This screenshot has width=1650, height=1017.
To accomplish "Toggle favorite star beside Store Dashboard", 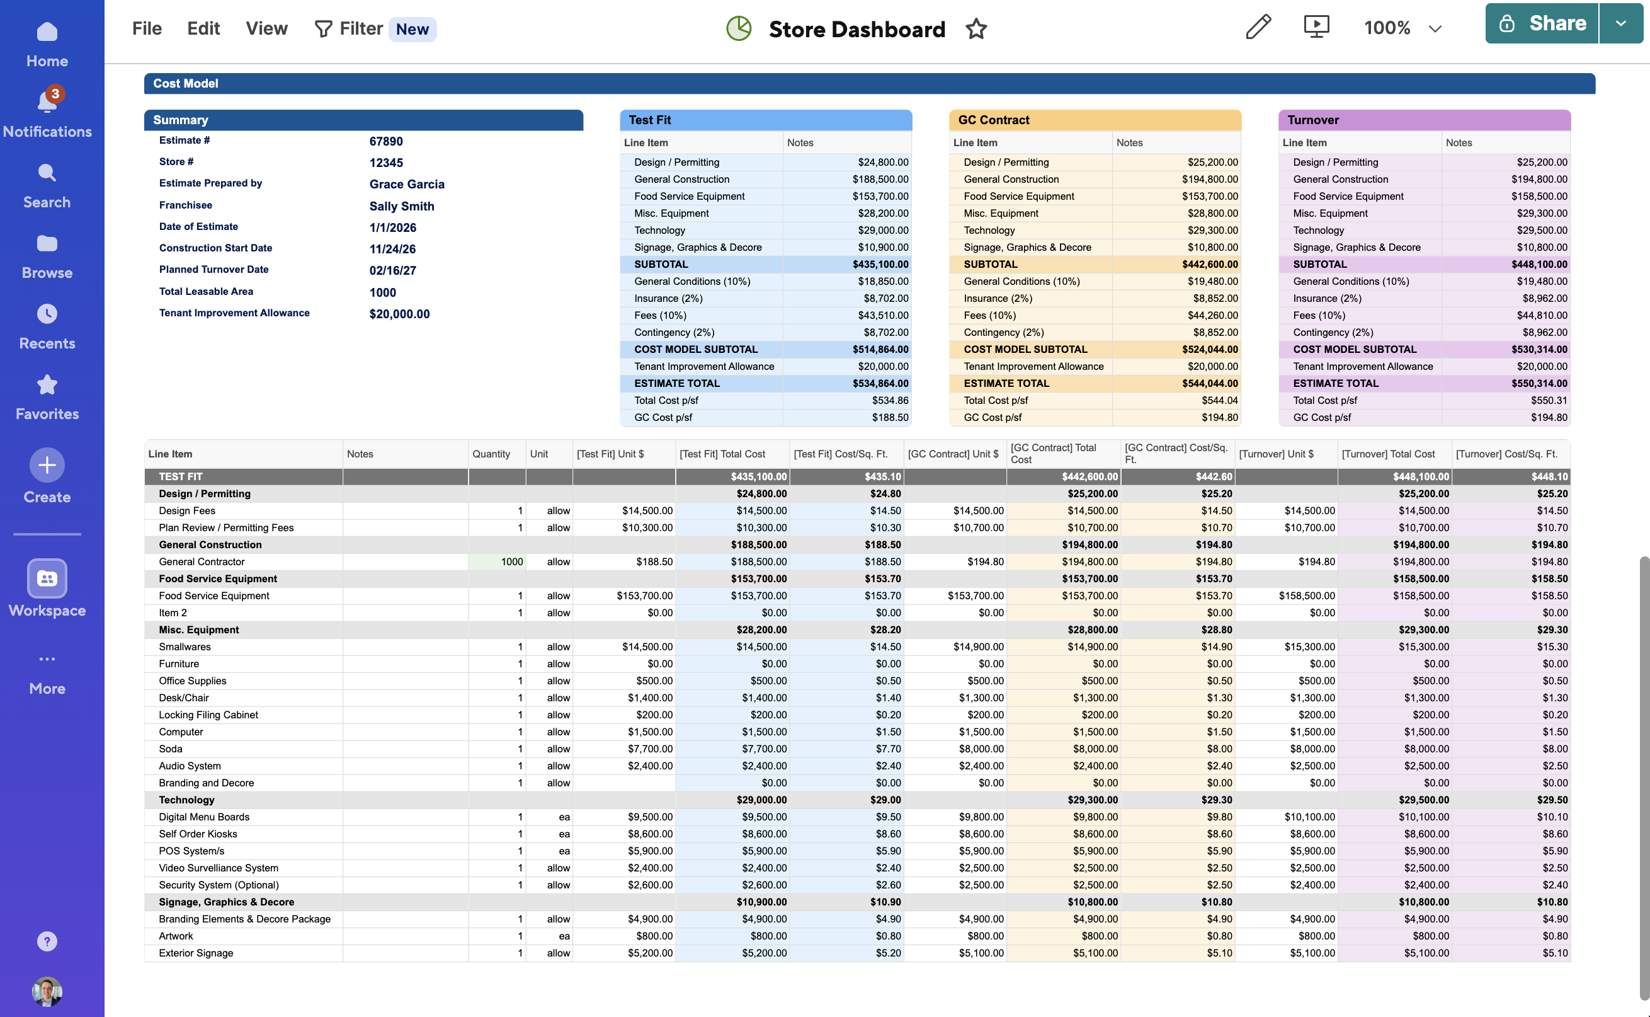I will pos(976,29).
